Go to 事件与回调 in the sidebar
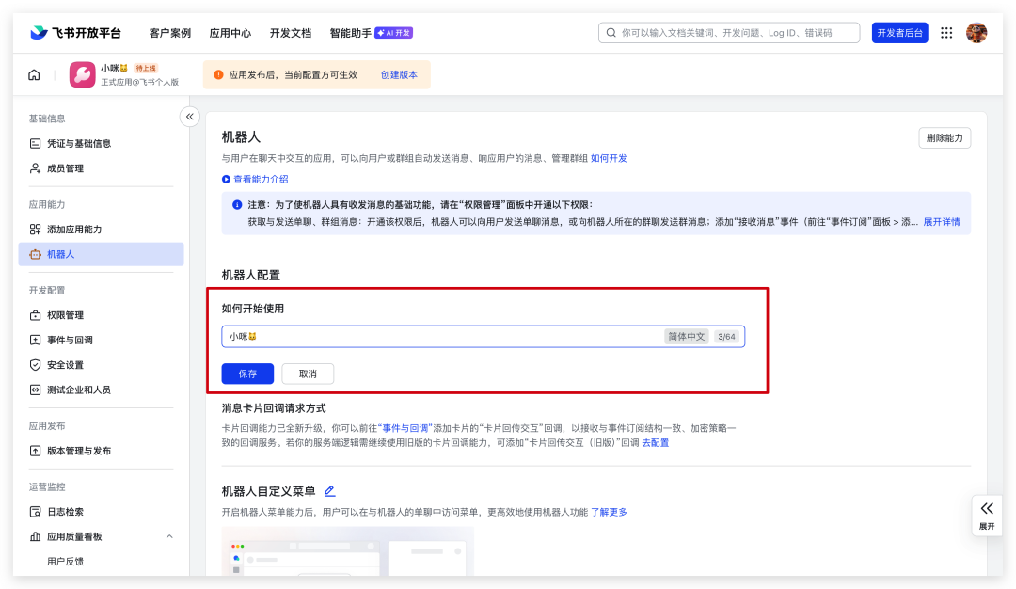 pyautogui.click(x=70, y=340)
